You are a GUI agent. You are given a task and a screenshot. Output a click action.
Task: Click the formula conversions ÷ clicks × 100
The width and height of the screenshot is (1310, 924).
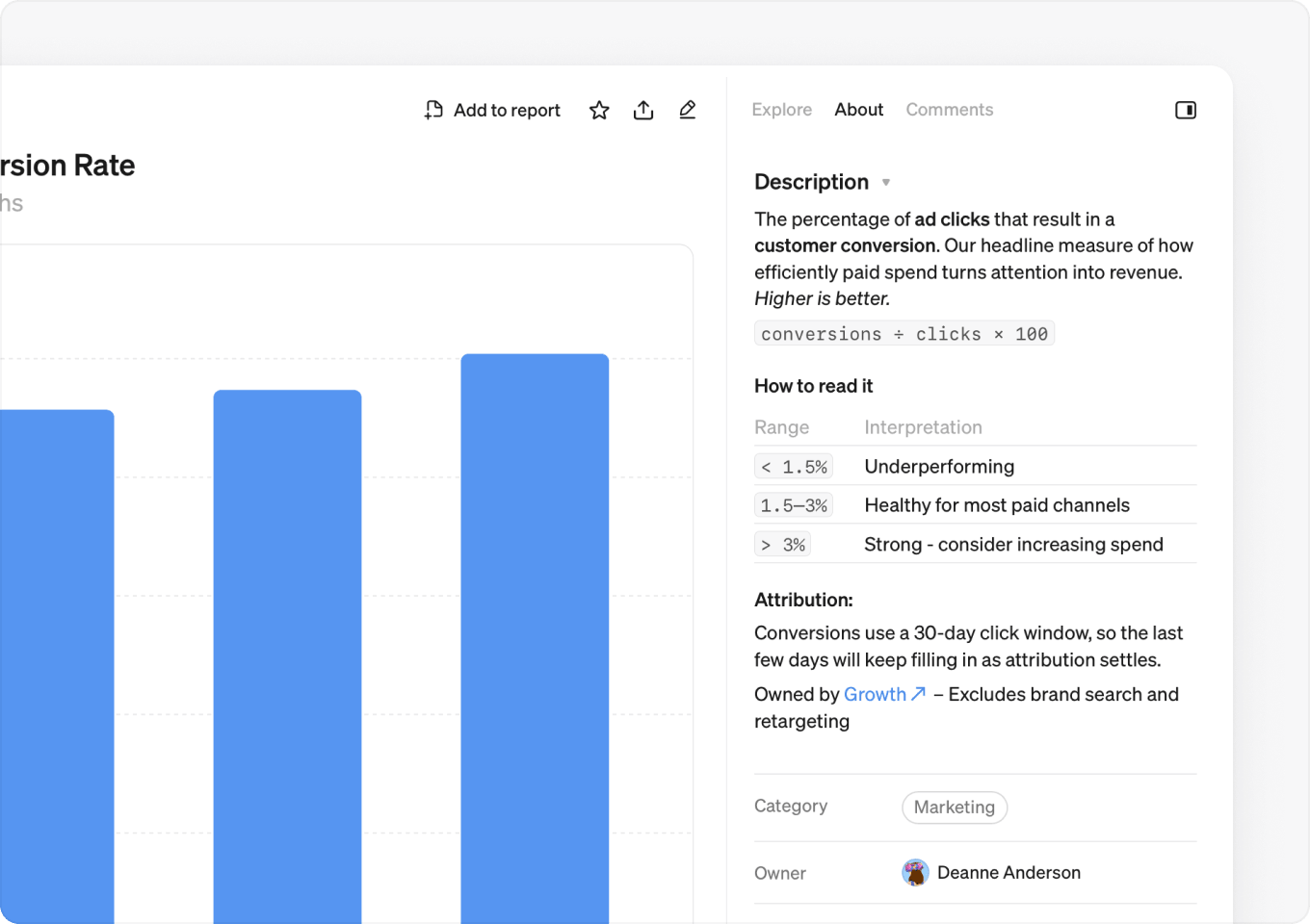click(x=904, y=334)
